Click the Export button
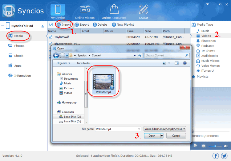Image resolution: width=231 pixels, height=161 pixels. click(82, 24)
